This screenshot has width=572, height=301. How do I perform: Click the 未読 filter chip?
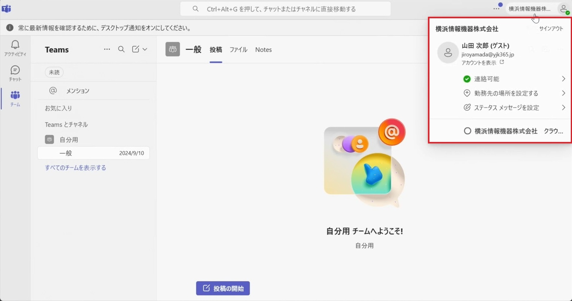[54, 72]
